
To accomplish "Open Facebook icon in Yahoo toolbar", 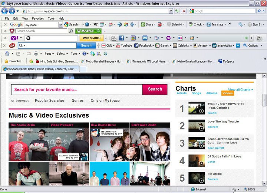I will [x=121, y=38].
